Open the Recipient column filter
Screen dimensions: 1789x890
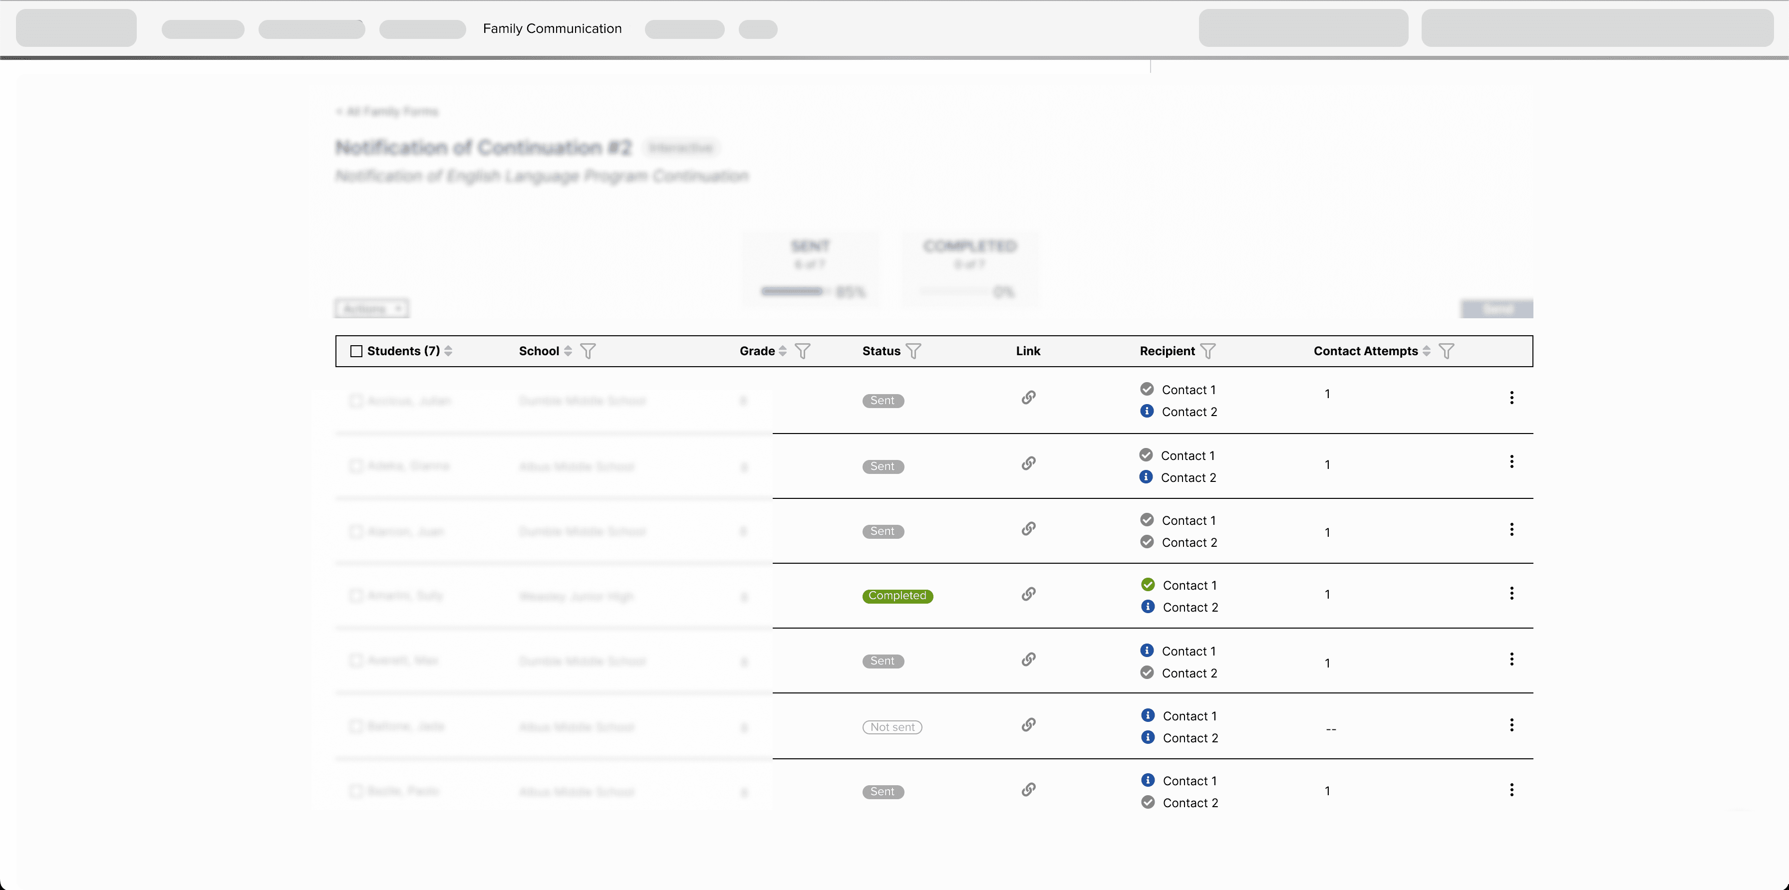(x=1207, y=351)
